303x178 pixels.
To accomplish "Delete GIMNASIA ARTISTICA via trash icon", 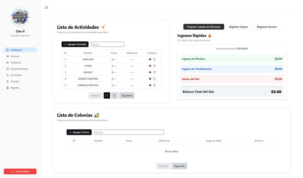I will pyautogui.click(x=154, y=85).
